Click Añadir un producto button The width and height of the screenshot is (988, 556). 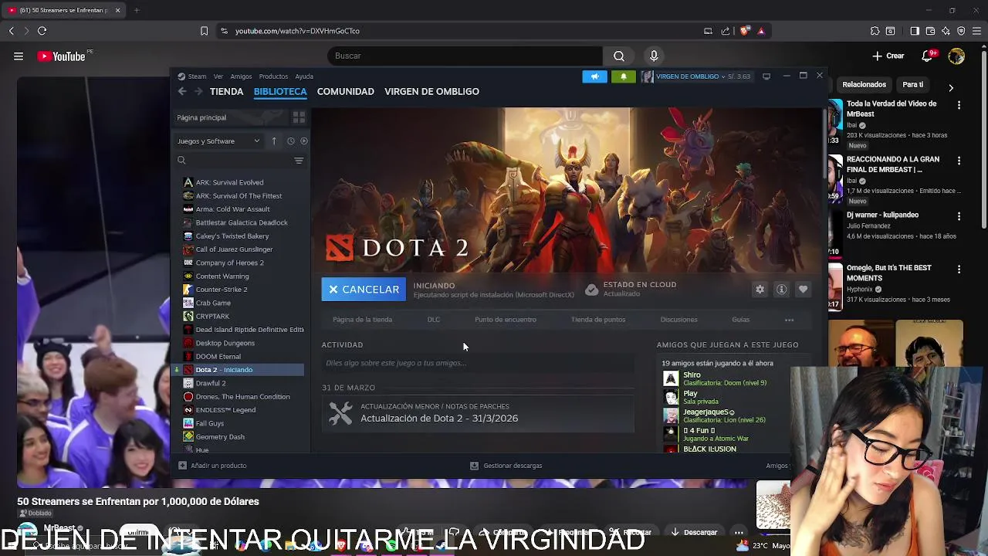coord(212,466)
